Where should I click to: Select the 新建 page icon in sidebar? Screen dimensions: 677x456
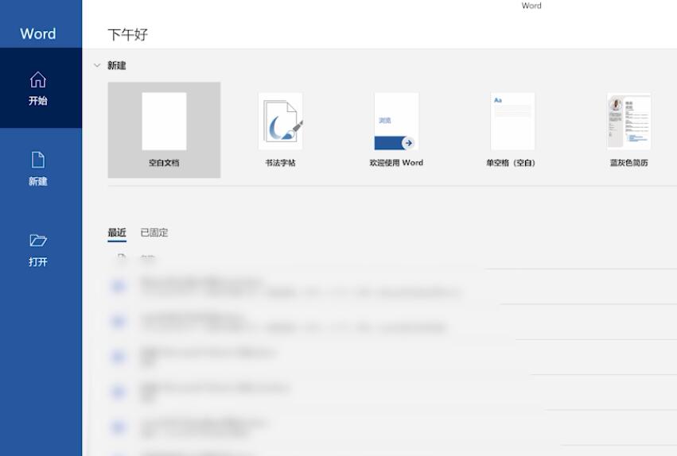tap(38, 160)
